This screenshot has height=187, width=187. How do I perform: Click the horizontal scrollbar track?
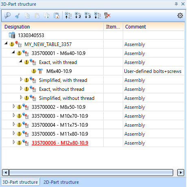point(91,172)
